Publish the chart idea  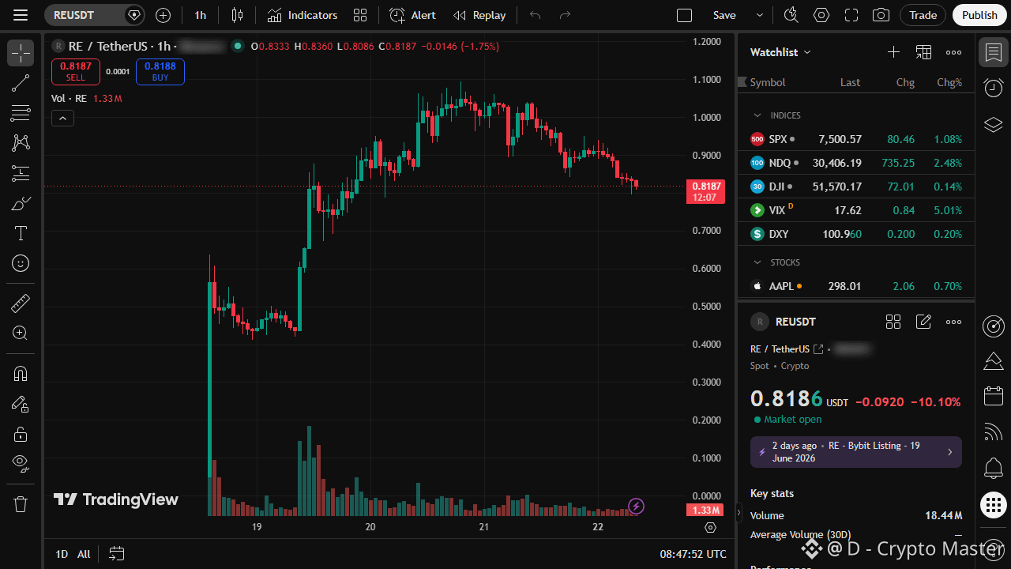(980, 15)
